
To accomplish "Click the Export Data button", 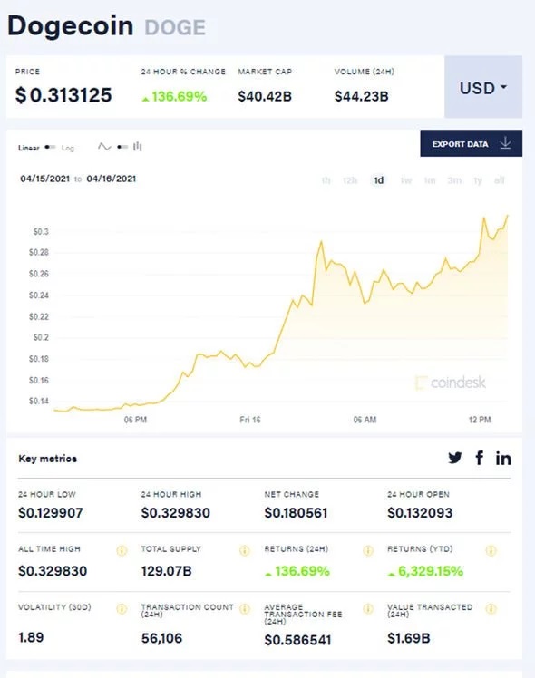I will click(x=471, y=143).
